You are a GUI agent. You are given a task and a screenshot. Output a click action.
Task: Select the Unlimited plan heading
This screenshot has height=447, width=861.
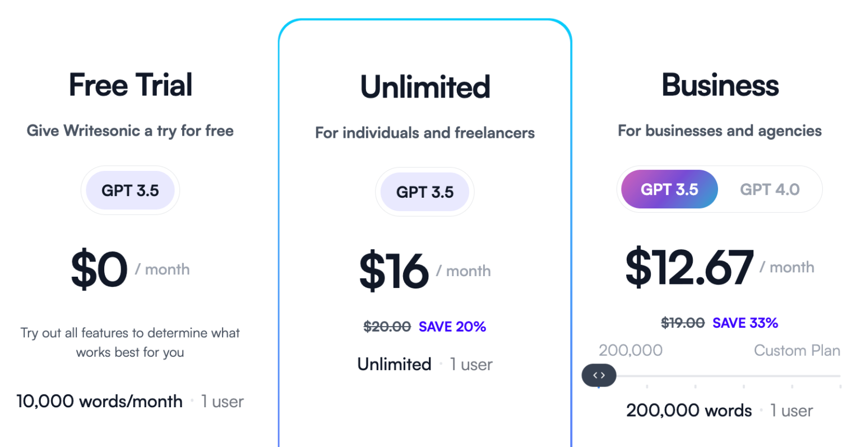(425, 87)
